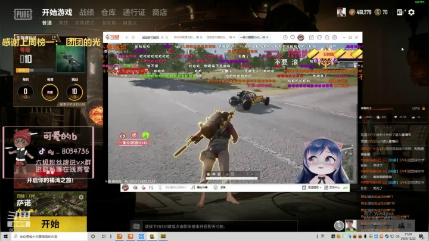This screenshot has width=429, height=241.
Task: Click the Windows taskbar search box
Action: pos(49,236)
